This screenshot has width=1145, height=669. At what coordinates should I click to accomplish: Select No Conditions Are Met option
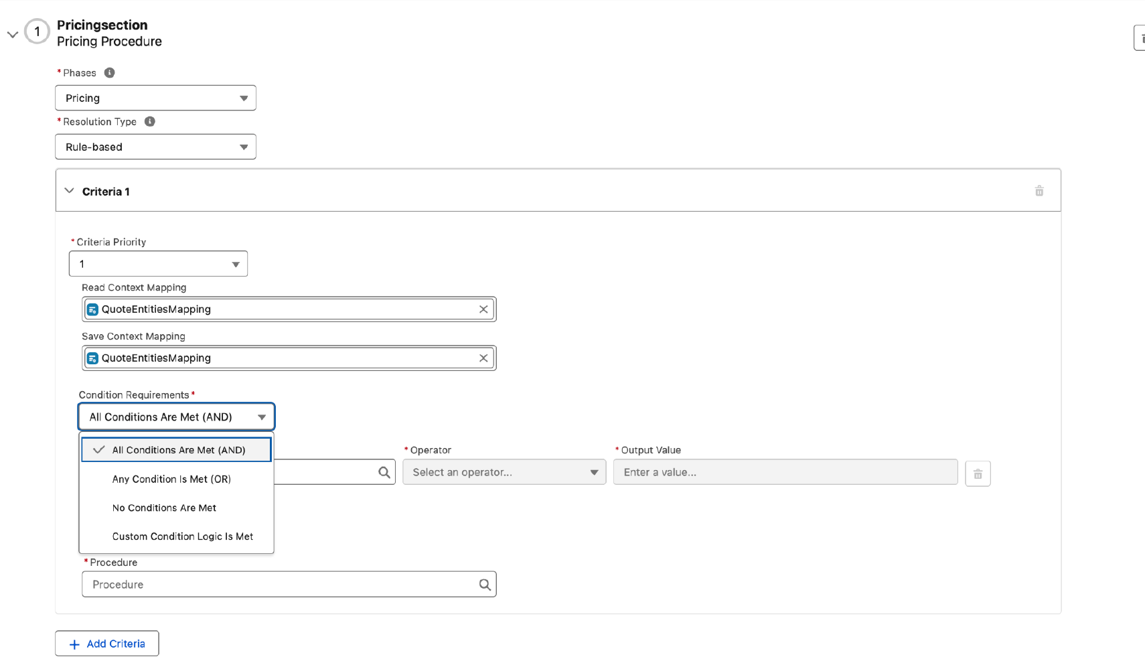164,508
